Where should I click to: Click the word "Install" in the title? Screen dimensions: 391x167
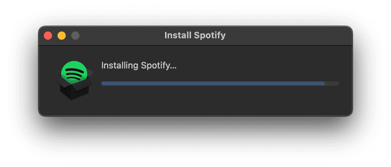tap(177, 35)
